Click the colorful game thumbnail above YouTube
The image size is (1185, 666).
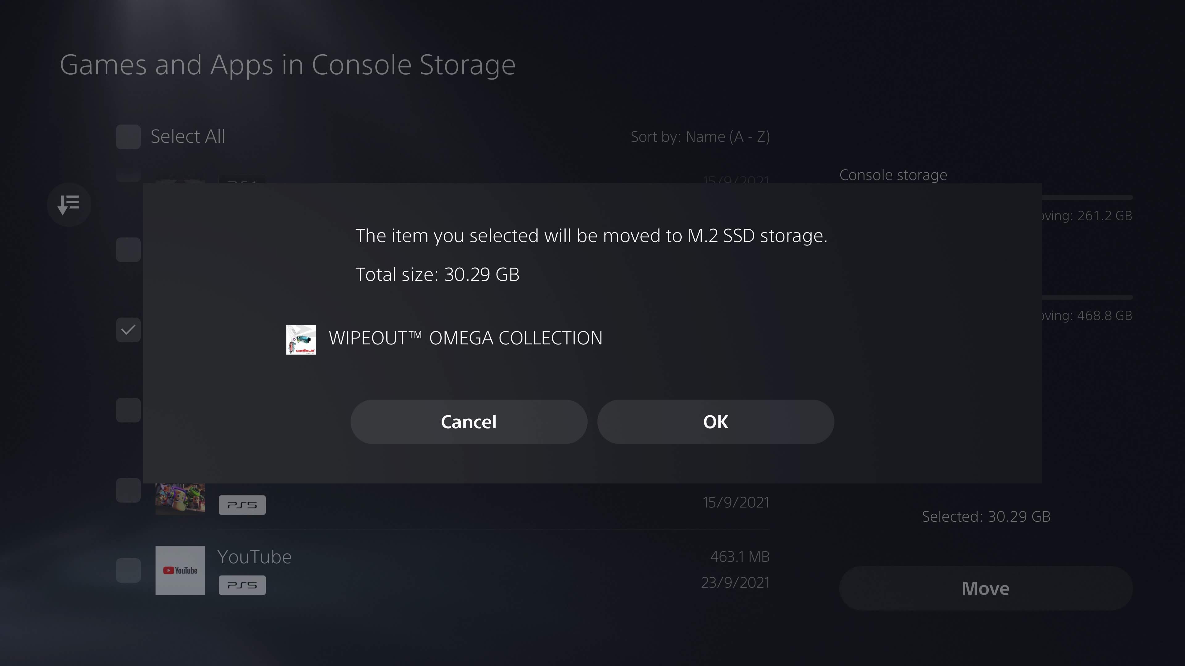coord(180,498)
